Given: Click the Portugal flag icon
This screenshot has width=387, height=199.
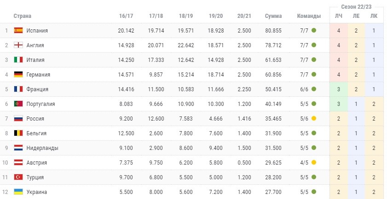Looking at the screenshot, I should (18, 104).
